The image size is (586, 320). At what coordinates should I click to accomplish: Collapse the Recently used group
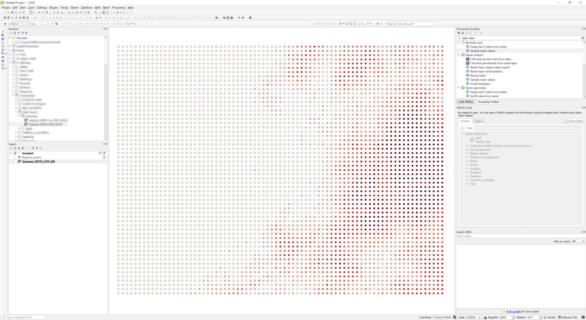pyautogui.click(x=459, y=43)
